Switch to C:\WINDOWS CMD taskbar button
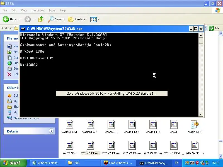This screenshot has width=223, height=167. [x=154, y=163]
